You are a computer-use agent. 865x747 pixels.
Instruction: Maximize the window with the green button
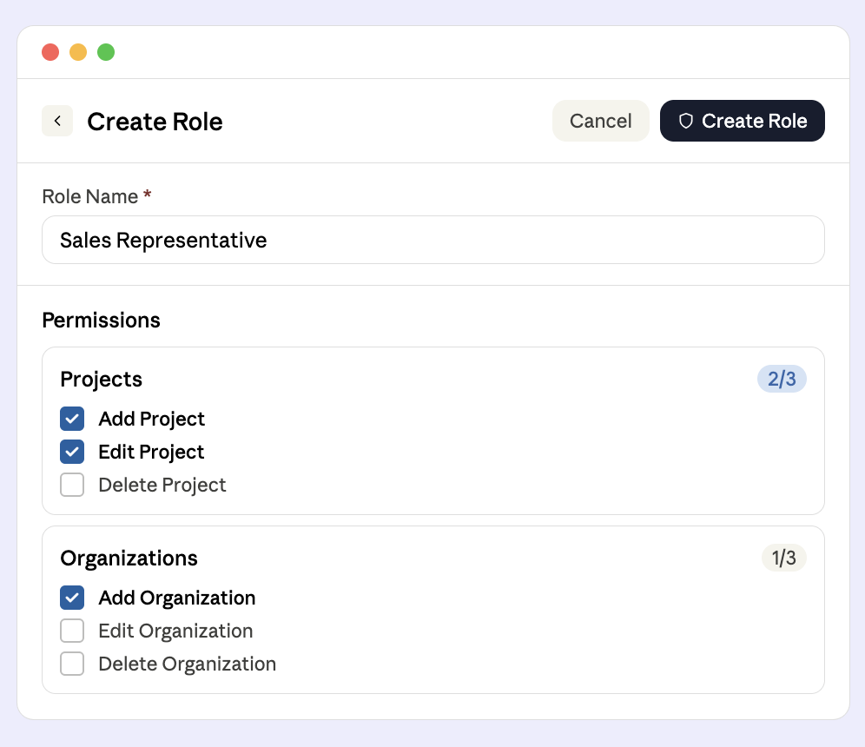coord(106,52)
